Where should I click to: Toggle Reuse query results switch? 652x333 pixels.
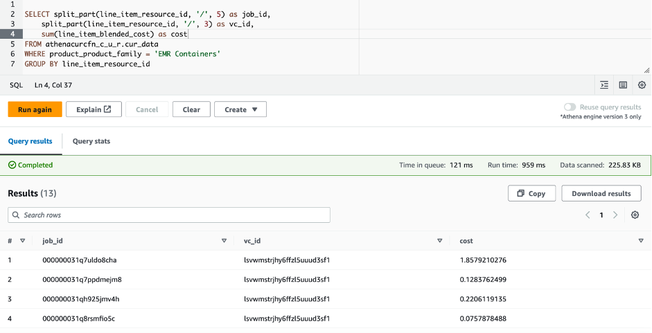coord(570,107)
